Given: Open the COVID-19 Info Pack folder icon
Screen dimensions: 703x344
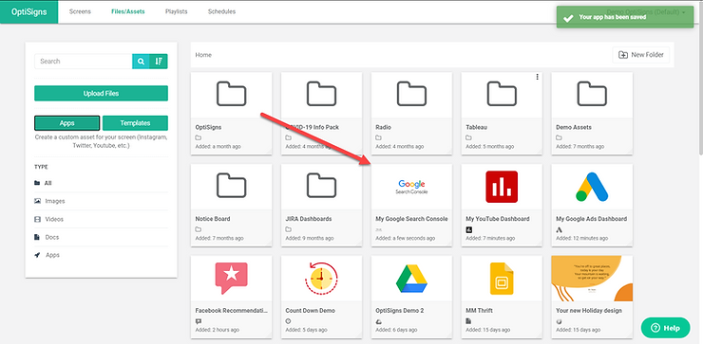Looking at the screenshot, I should point(321,94).
